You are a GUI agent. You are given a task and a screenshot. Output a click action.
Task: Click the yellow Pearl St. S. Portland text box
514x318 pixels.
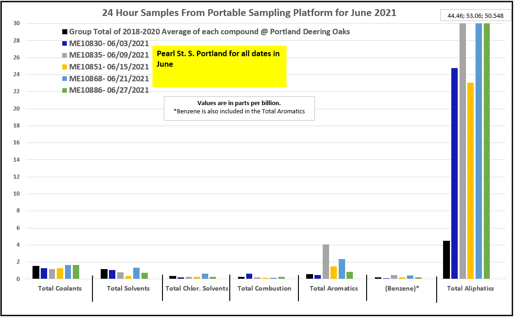pyautogui.click(x=219, y=66)
